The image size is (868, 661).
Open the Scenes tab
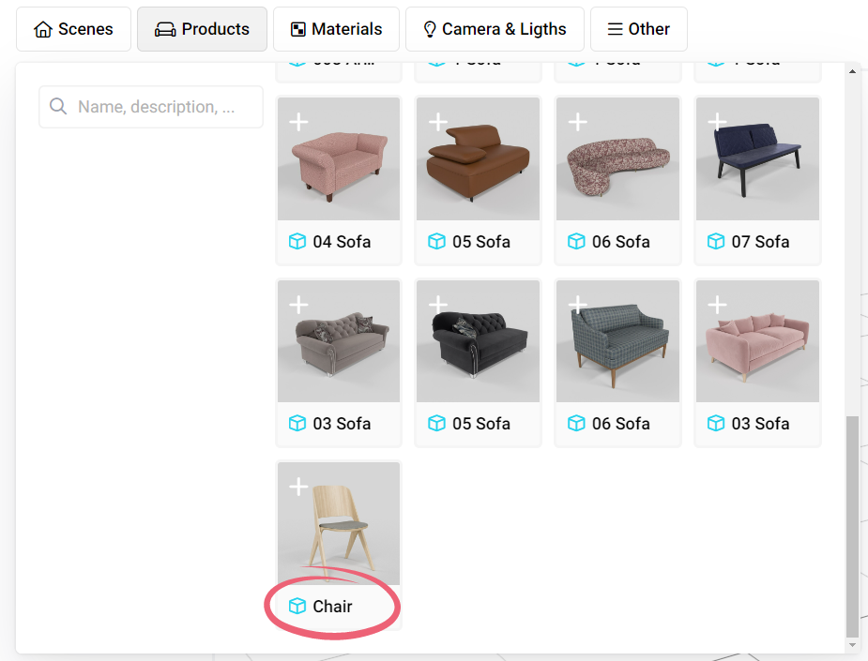click(73, 29)
